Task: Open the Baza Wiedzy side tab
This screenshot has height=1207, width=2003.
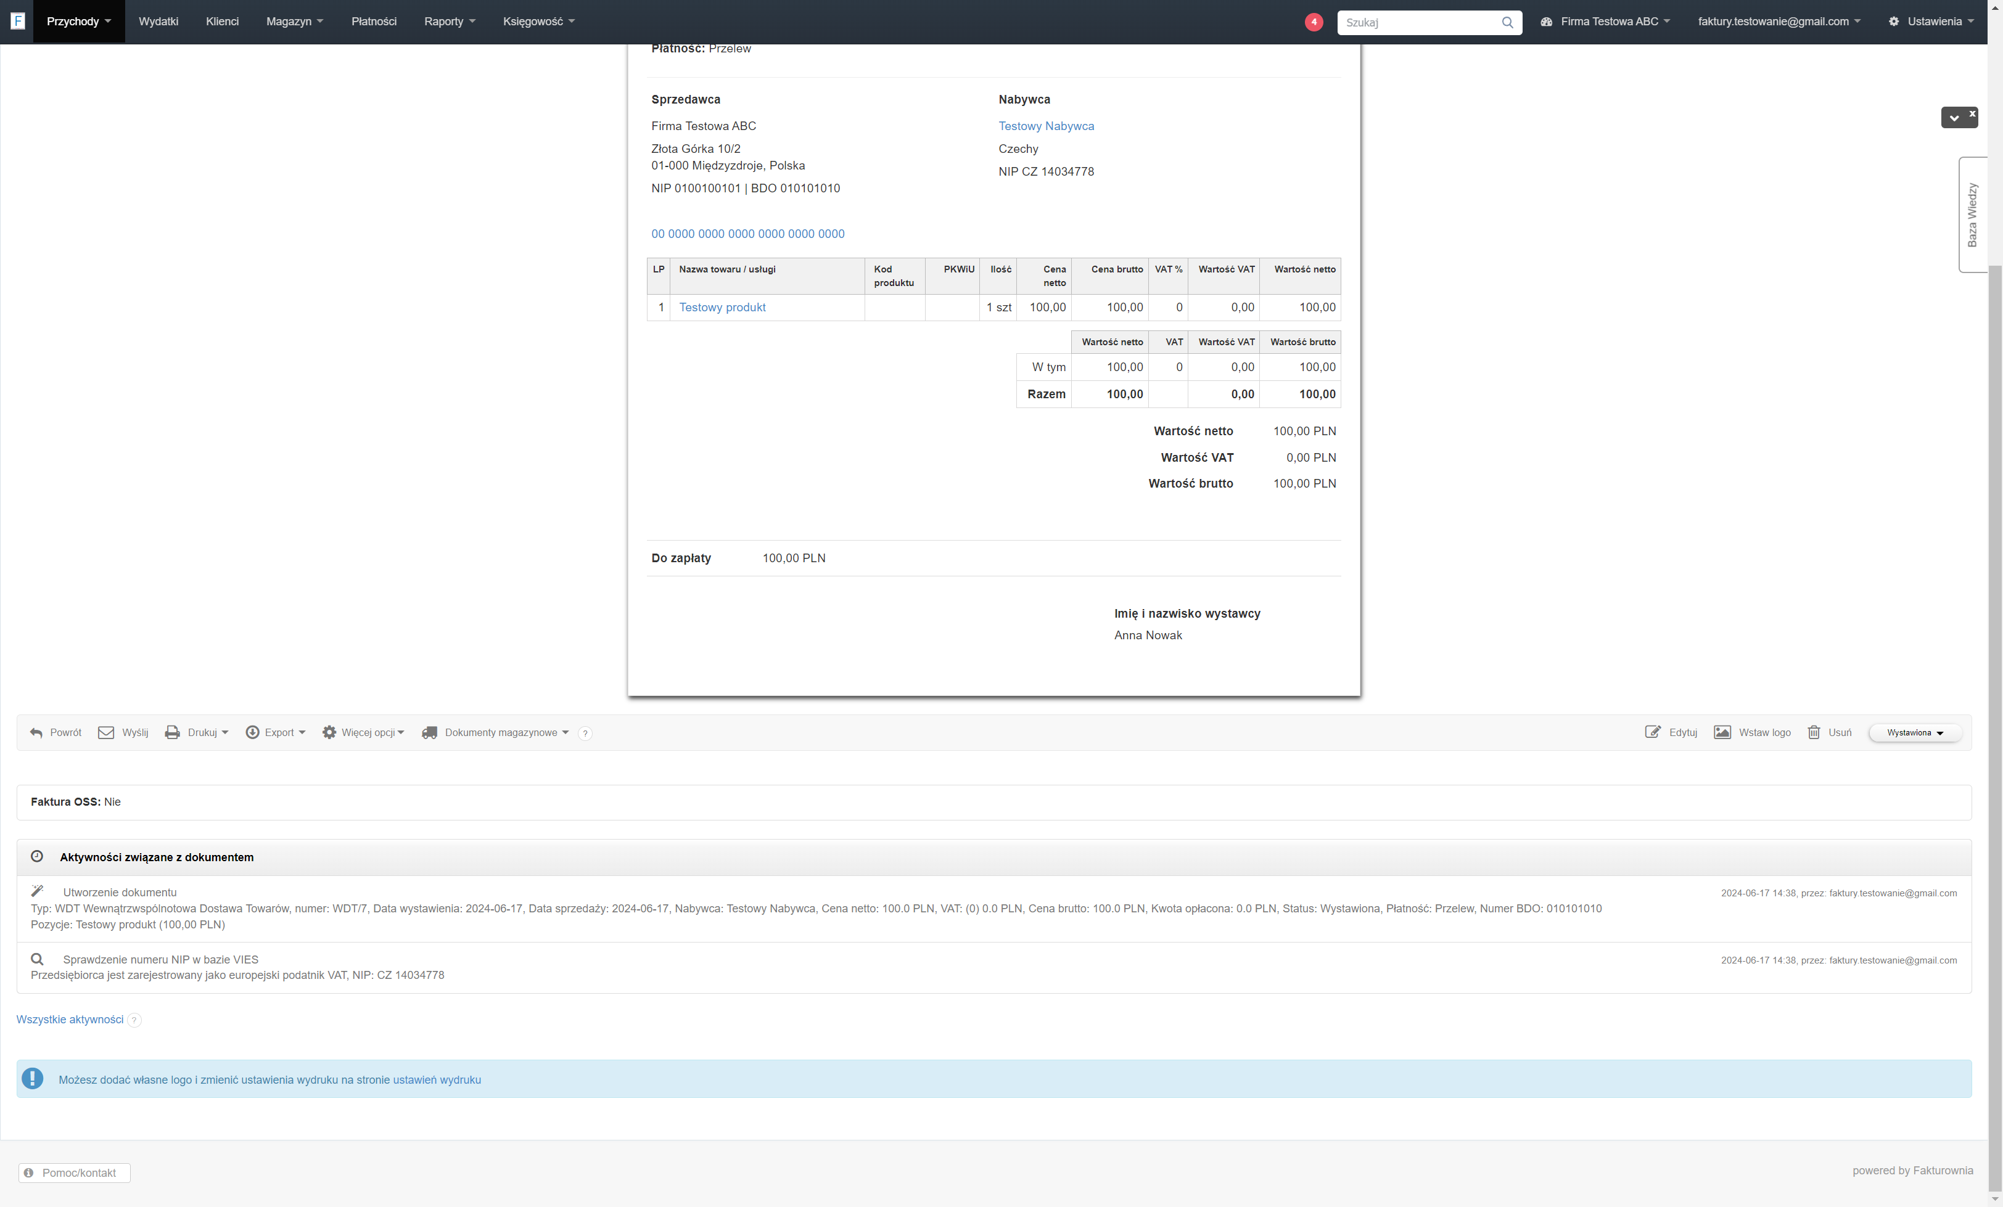Action: [1972, 215]
